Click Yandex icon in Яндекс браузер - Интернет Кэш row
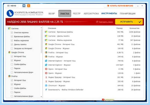 pos(46,77)
